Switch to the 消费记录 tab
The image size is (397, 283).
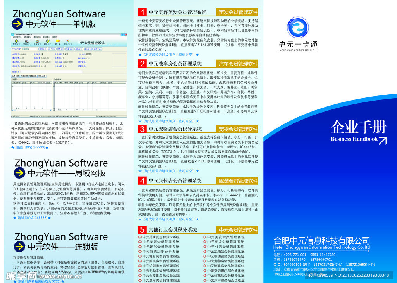click(15, 76)
